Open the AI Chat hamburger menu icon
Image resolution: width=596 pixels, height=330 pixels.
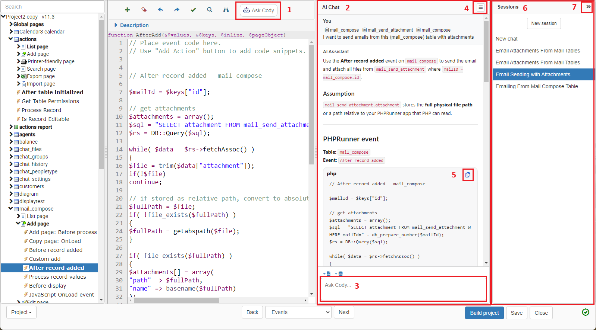click(x=480, y=7)
